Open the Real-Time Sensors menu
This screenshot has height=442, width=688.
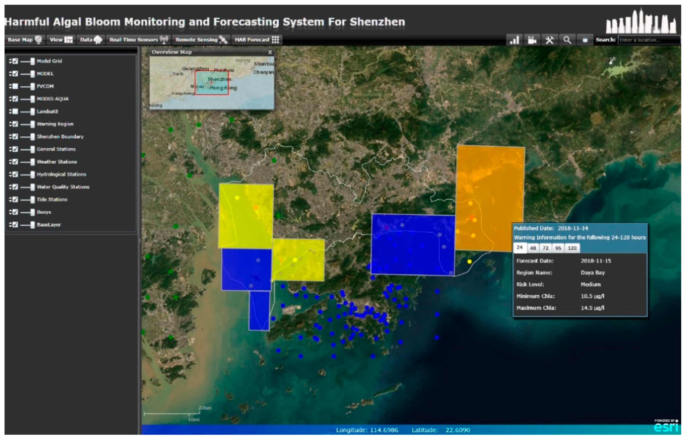coord(139,40)
